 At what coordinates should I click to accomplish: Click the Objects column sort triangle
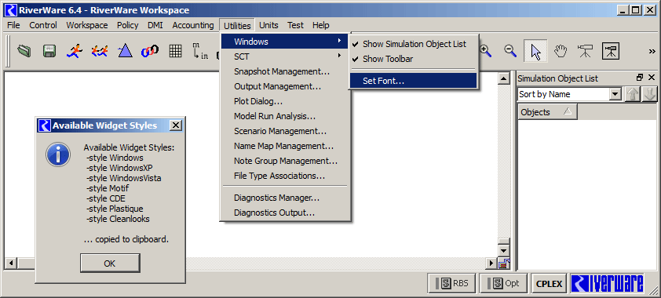click(568, 111)
